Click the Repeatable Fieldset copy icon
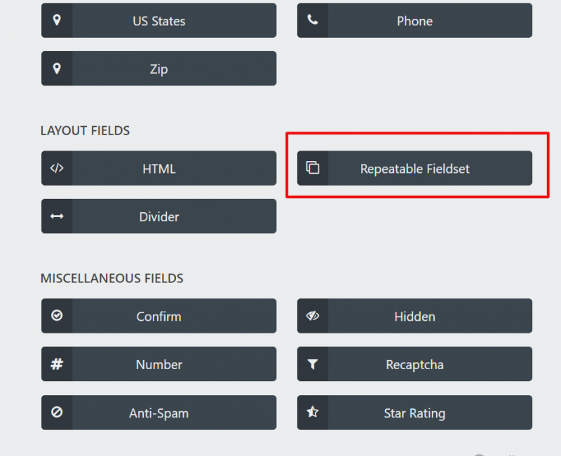The width and height of the screenshot is (561, 456). (x=313, y=168)
